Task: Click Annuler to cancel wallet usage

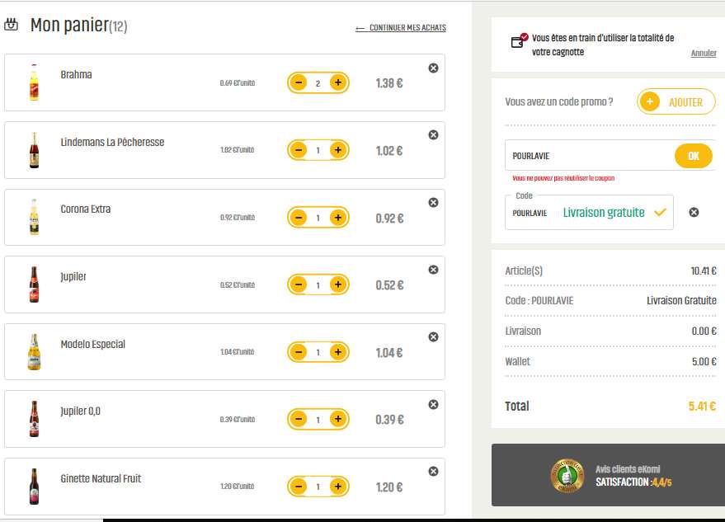Action: pyautogui.click(x=704, y=53)
